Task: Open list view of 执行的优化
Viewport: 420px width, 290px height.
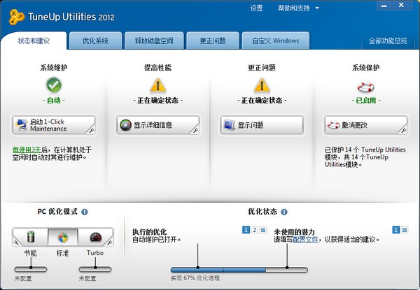Action: (x=263, y=230)
